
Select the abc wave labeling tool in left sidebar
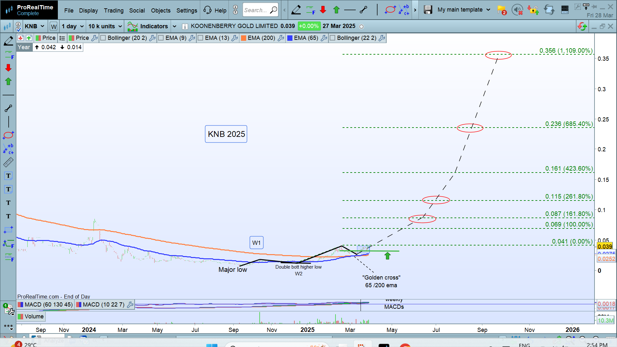click(8, 149)
